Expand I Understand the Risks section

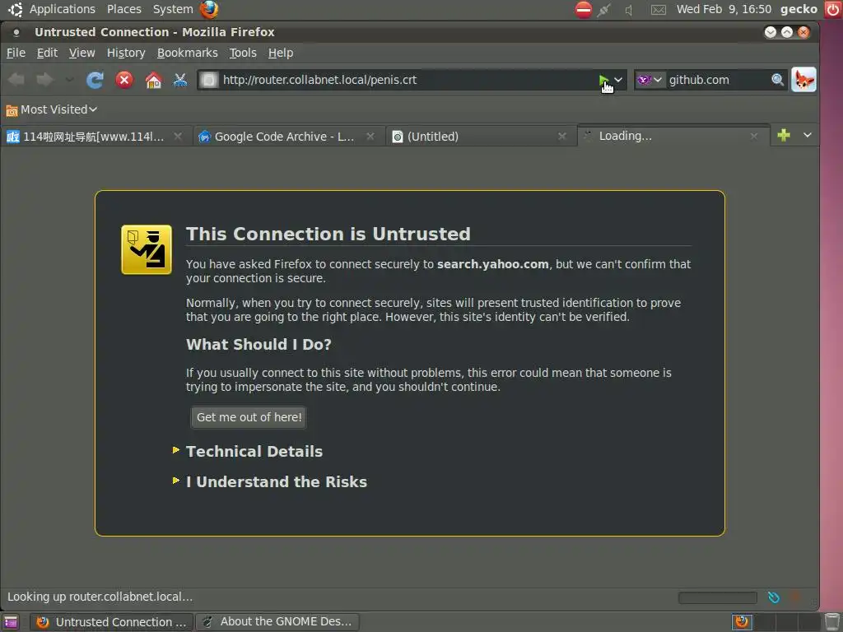(x=277, y=482)
